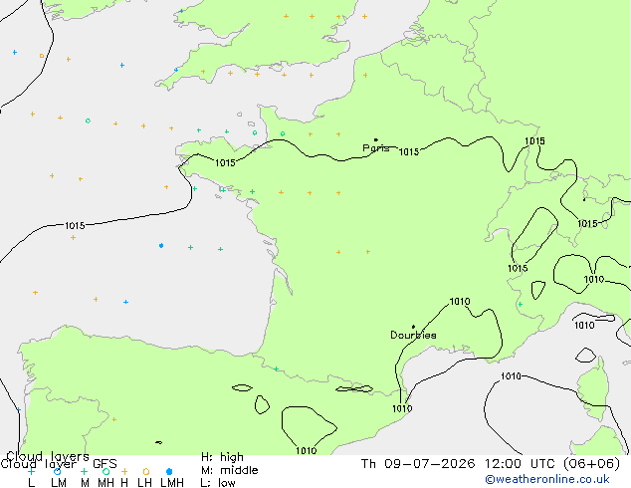Click the blue circle LM legend symbol
The image size is (631, 488).
[x=58, y=471]
